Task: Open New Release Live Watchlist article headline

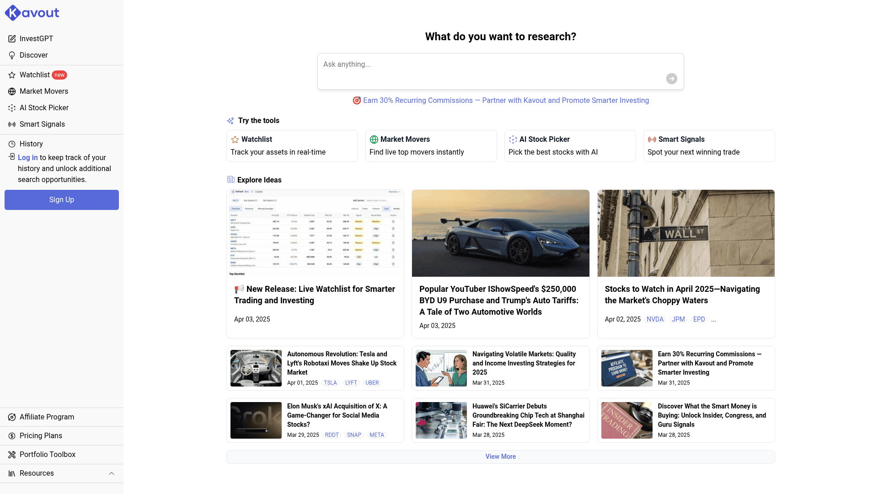Action: tap(315, 295)
